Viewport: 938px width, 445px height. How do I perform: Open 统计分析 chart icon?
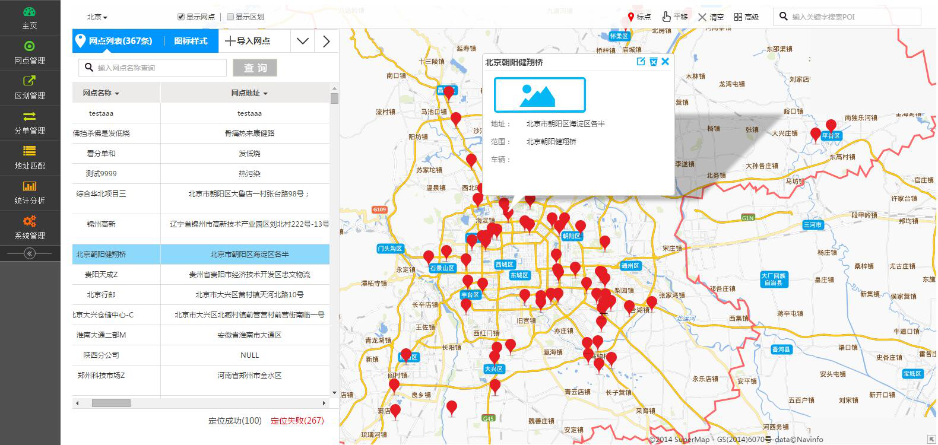30,186
